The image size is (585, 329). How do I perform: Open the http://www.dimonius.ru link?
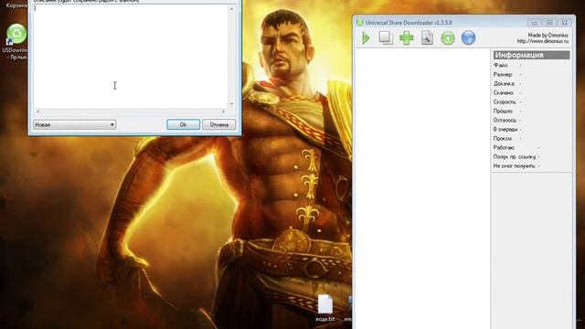coord(542,41)
